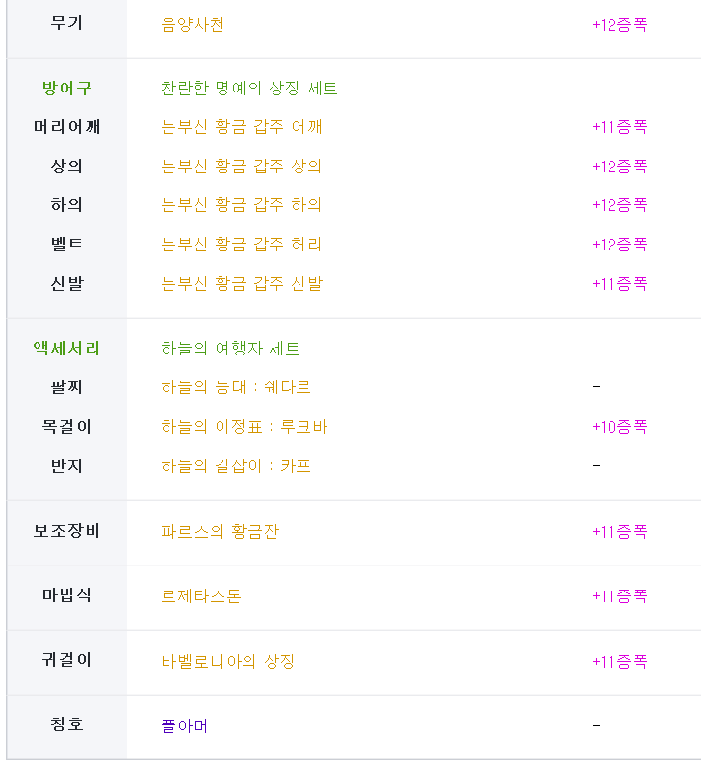Open the 눈부신 황금 갑주 신발 item
Screen dimensions: 701x763
coord(242,283)
